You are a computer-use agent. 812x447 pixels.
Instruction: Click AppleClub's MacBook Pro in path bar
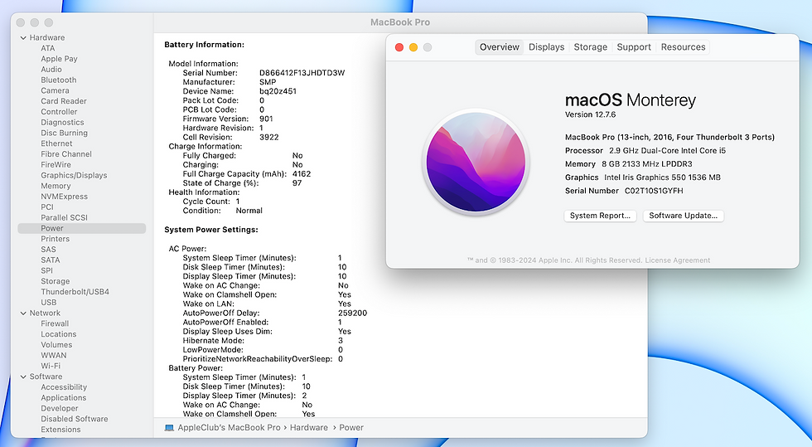click(229, 428)
